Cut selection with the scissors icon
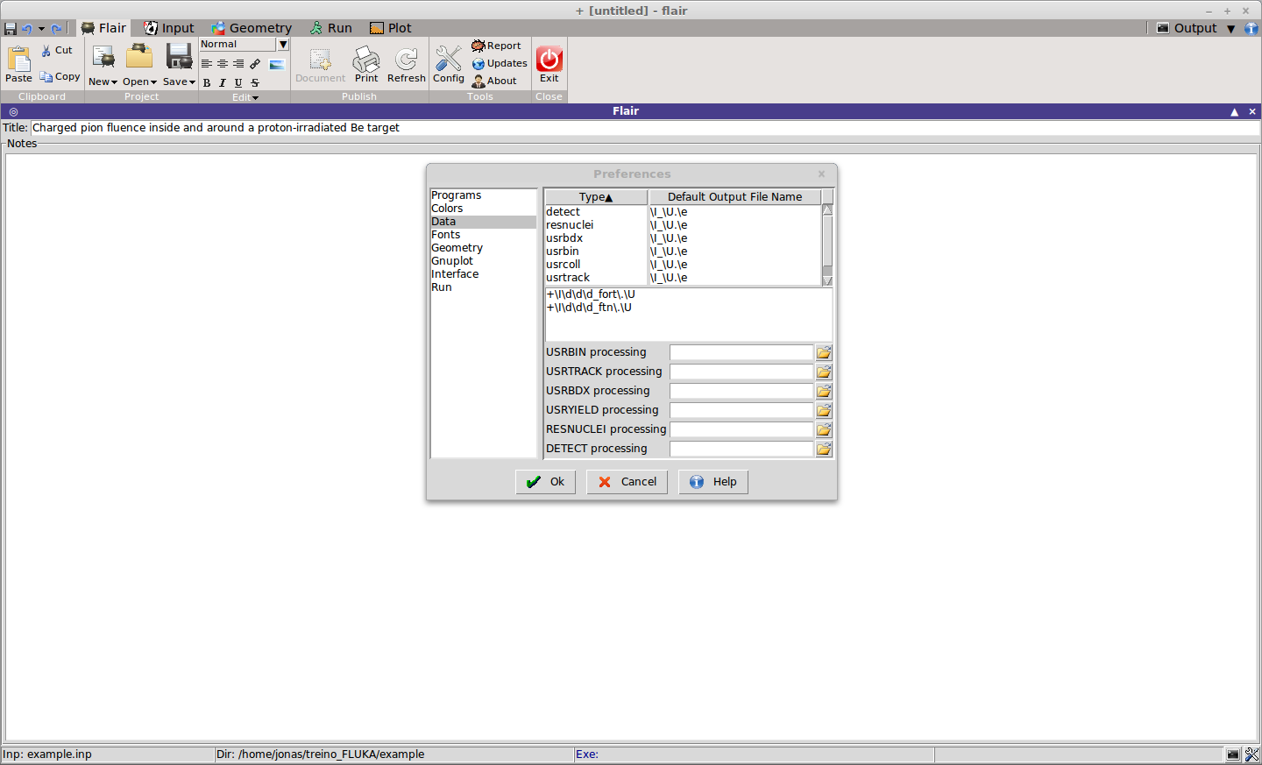Viewport: 1262px width, 765px height. coord(46,51)
